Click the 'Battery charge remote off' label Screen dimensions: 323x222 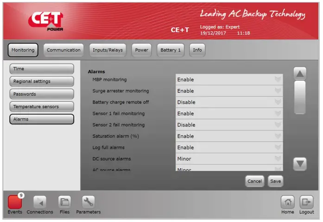click(120, 102)
